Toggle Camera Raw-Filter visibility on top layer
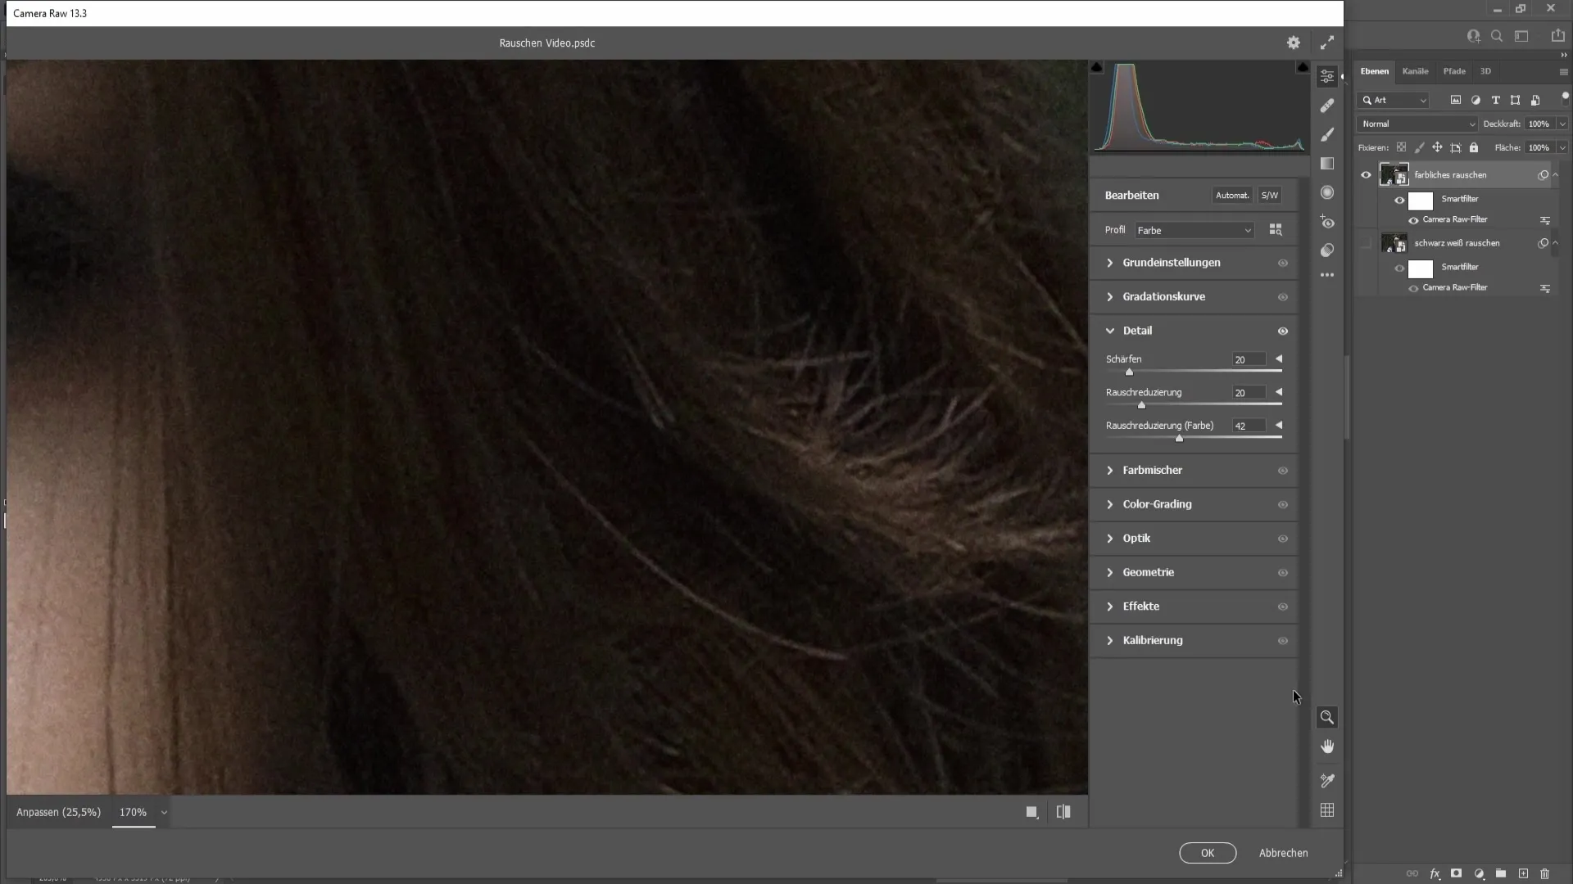 click(1413, 220)
